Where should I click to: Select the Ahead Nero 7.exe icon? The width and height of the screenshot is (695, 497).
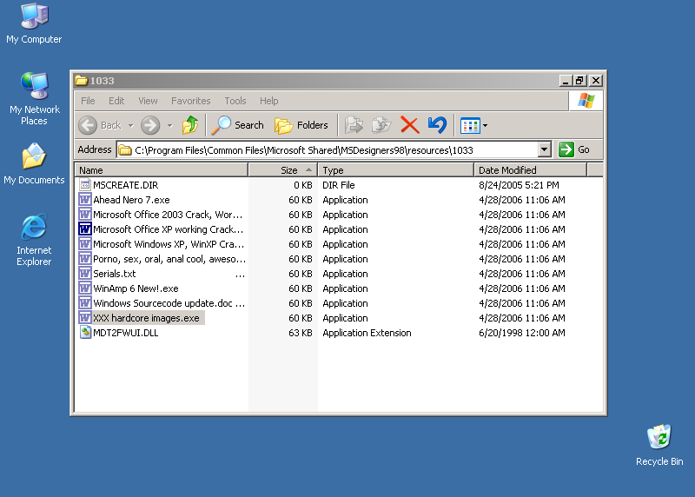tap(85, 200)
